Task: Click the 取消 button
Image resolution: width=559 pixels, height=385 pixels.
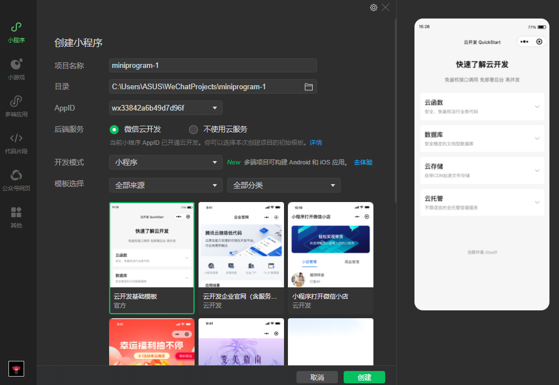Action: pos(317,377)
